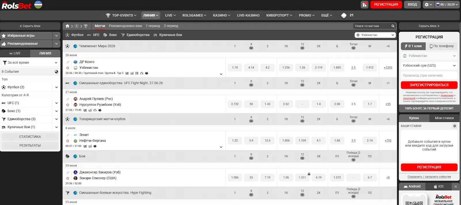Click the РЕЗУЛЬТАТЫ button
Viewport: 461px width, 205px height.
coord(30,145)
